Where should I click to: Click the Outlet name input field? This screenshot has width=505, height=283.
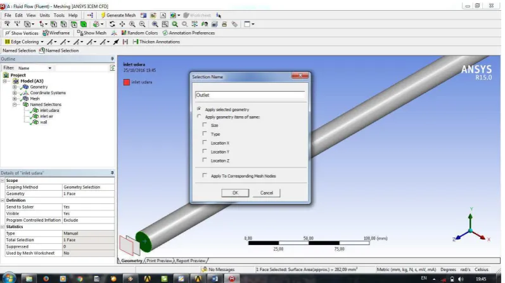(250, 95)
